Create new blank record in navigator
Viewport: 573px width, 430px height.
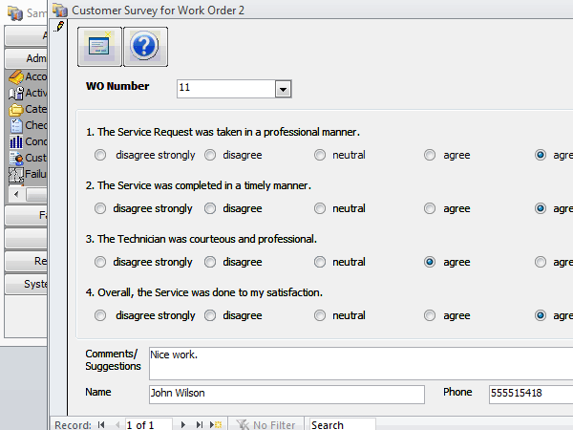(216, 424)
